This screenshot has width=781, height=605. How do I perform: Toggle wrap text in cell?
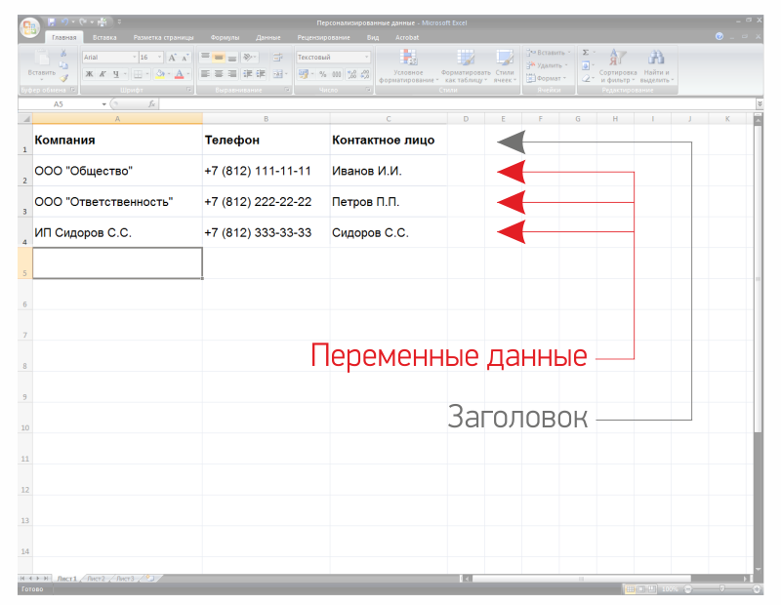point(278,58)
